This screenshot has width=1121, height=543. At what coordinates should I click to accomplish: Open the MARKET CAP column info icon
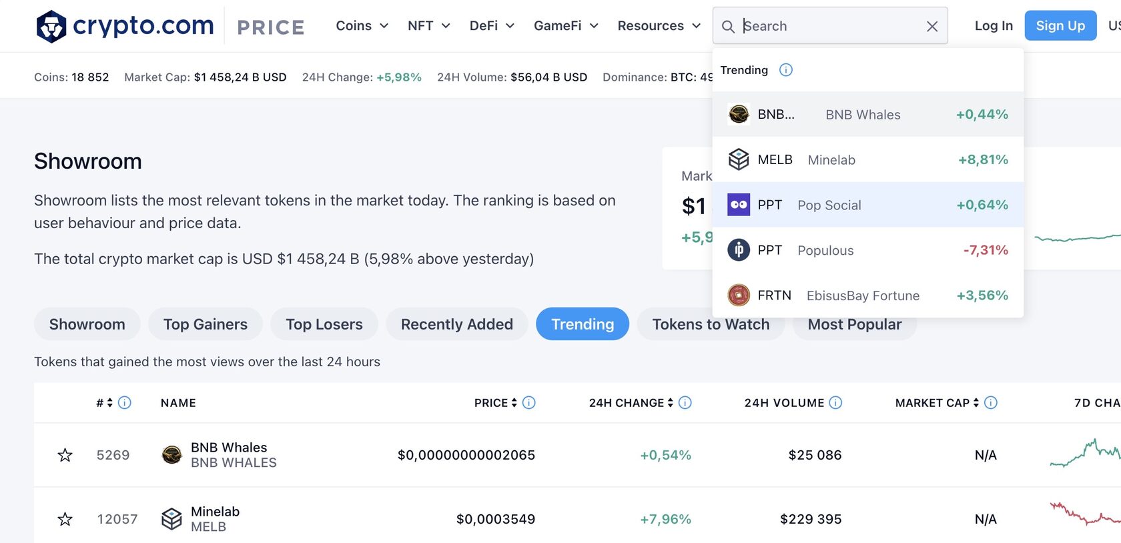tap(991, 403)
